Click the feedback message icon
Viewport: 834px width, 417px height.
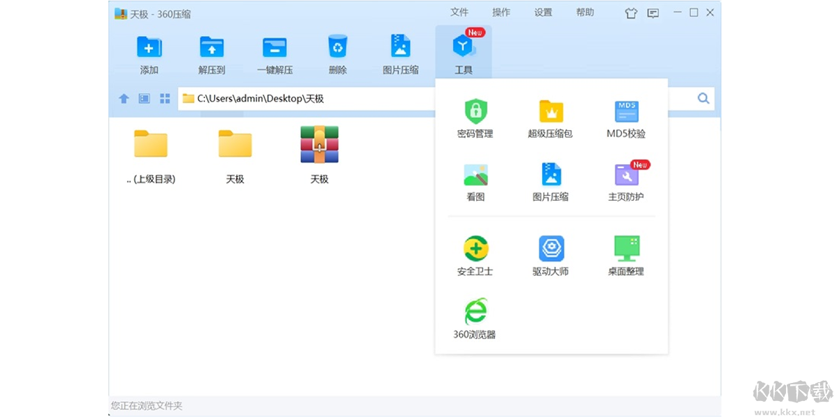click(x=652, y=13)
